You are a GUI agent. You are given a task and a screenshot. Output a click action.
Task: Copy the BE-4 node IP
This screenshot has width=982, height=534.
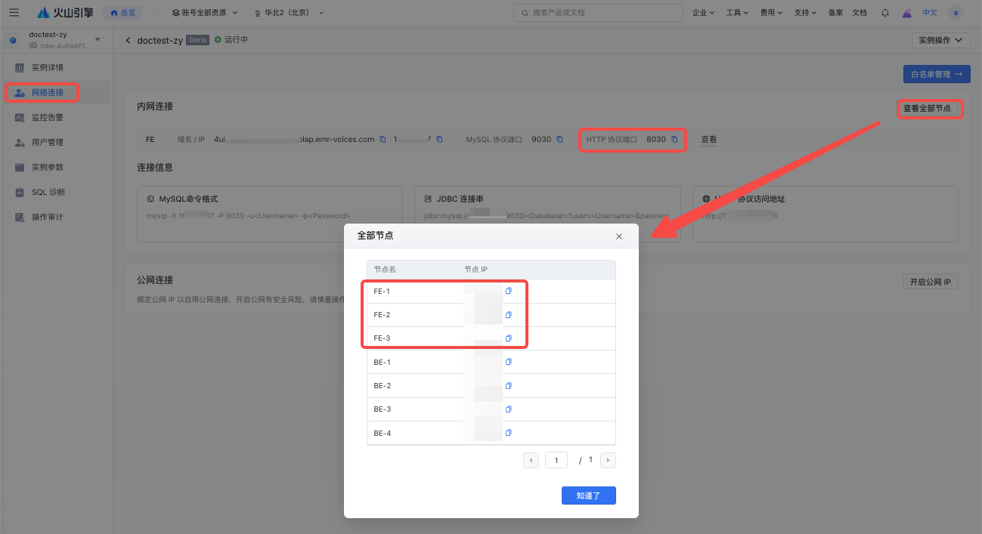(x=509, y=433)
